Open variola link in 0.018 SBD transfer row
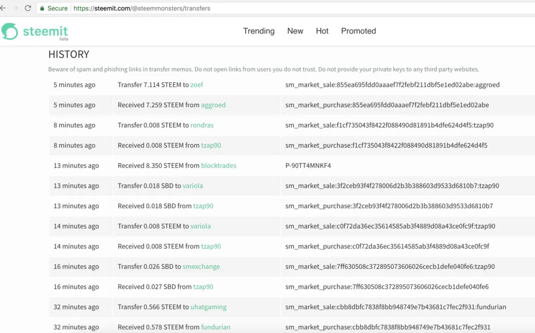 point(193,186)
